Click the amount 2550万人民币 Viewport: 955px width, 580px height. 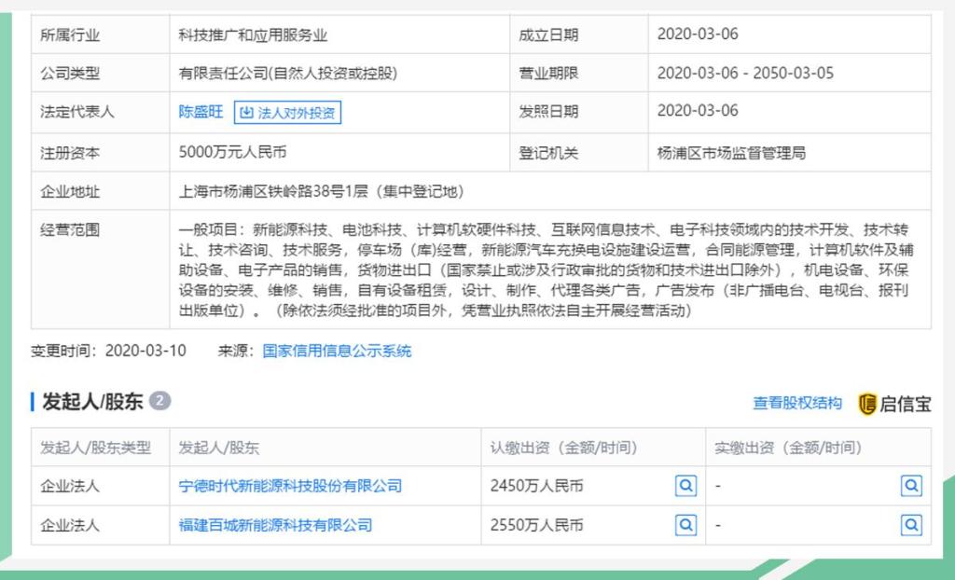pos(536,525)
